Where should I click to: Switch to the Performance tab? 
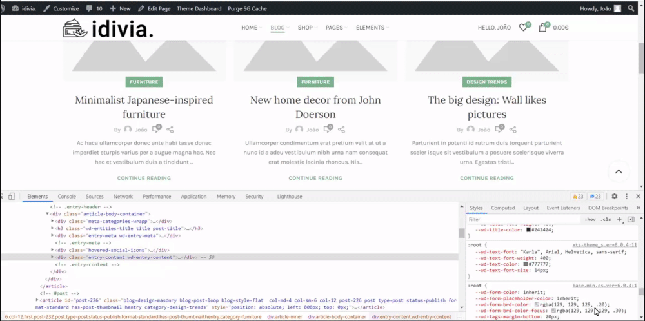(x=157, y=197)
